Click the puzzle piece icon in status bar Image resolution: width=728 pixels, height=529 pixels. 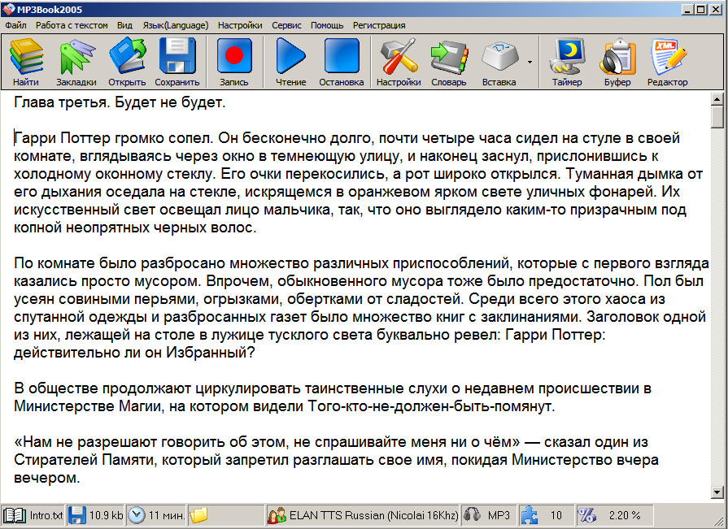click(x=530, y=515)
